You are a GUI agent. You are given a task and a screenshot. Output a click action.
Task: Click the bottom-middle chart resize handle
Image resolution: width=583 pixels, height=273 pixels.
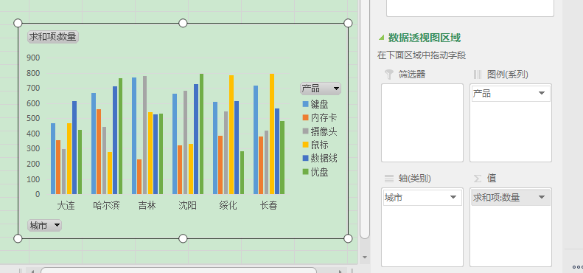(x=183, y=238)
